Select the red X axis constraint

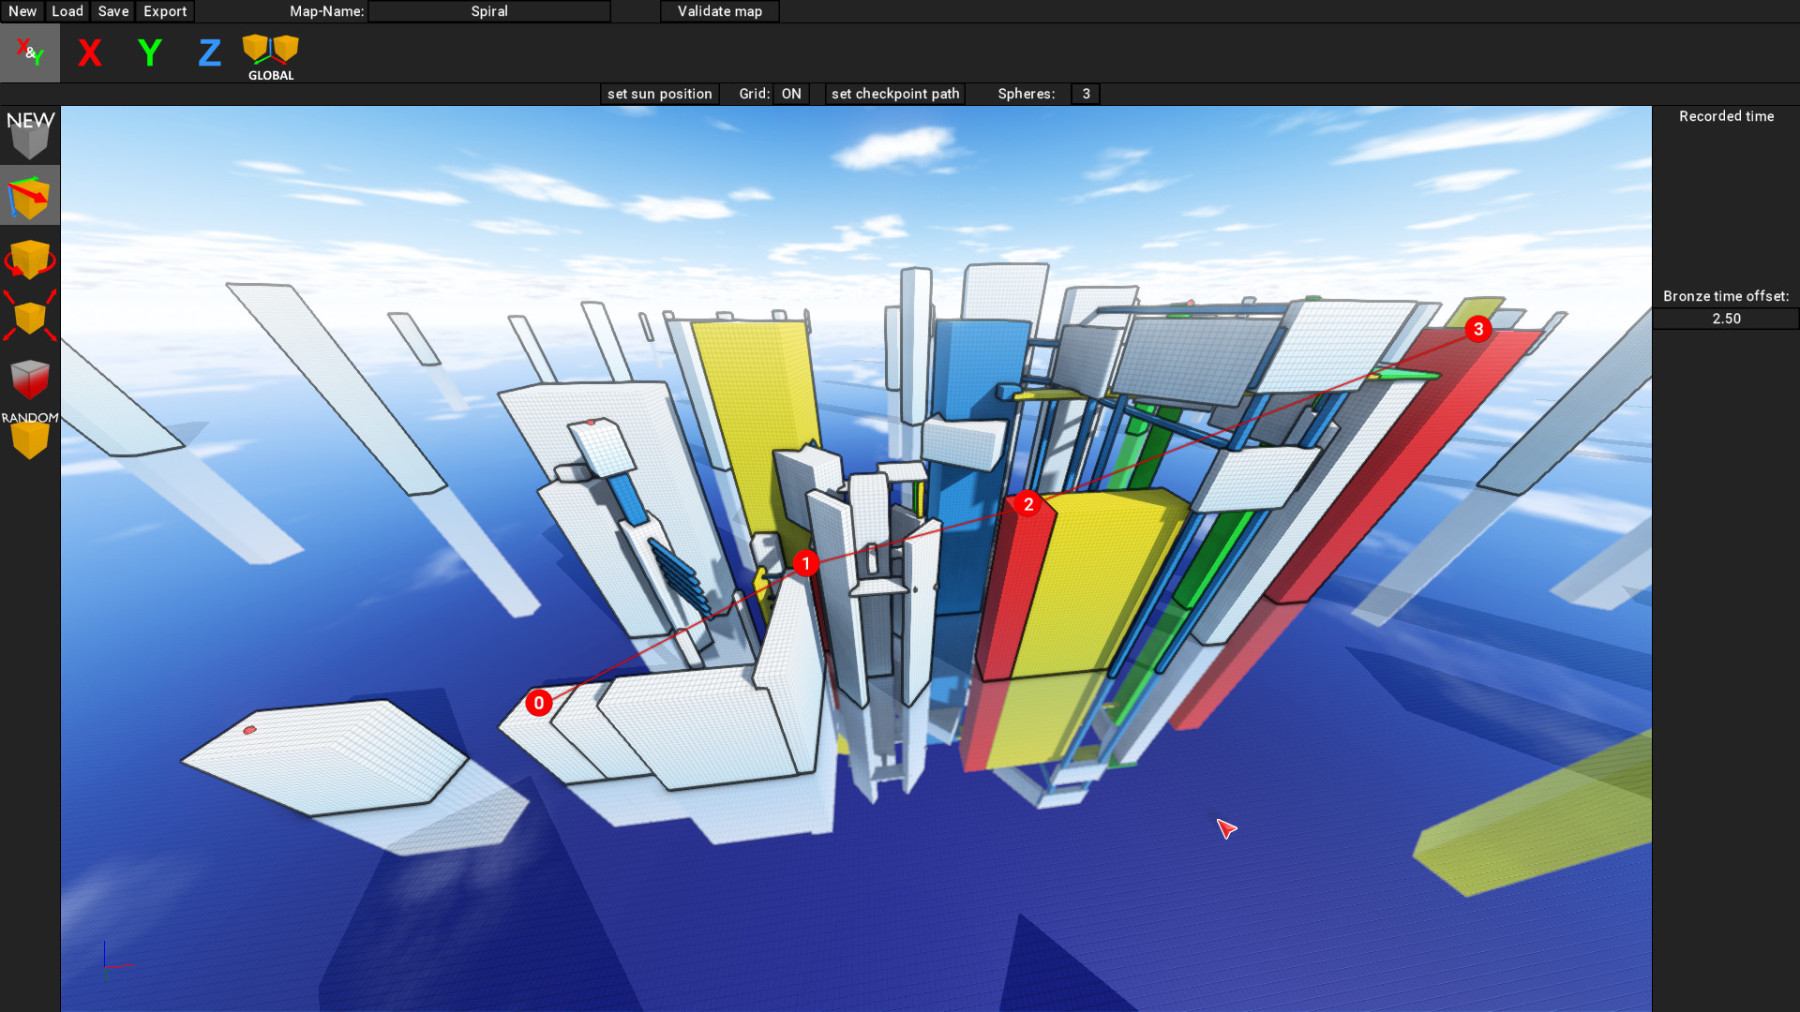point(90,53)
